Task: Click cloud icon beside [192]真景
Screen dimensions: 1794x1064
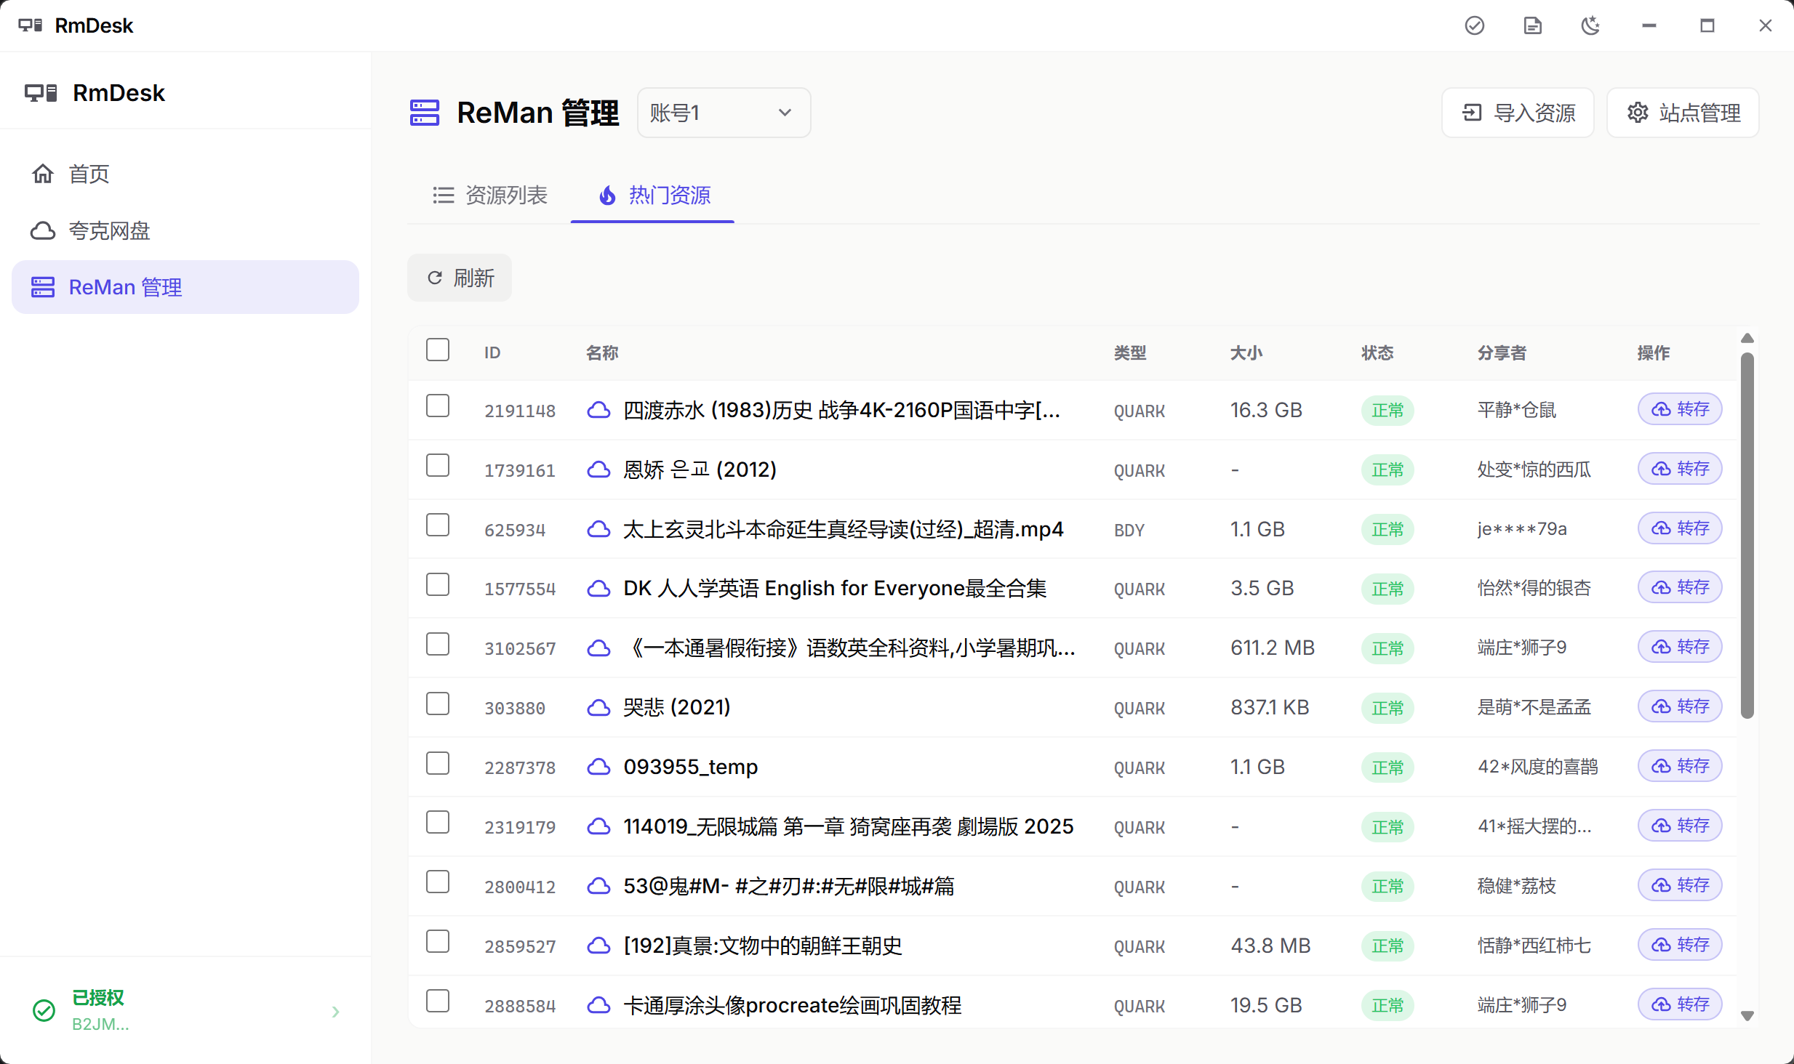Action: pyautogui.click(x=598, y=946)
